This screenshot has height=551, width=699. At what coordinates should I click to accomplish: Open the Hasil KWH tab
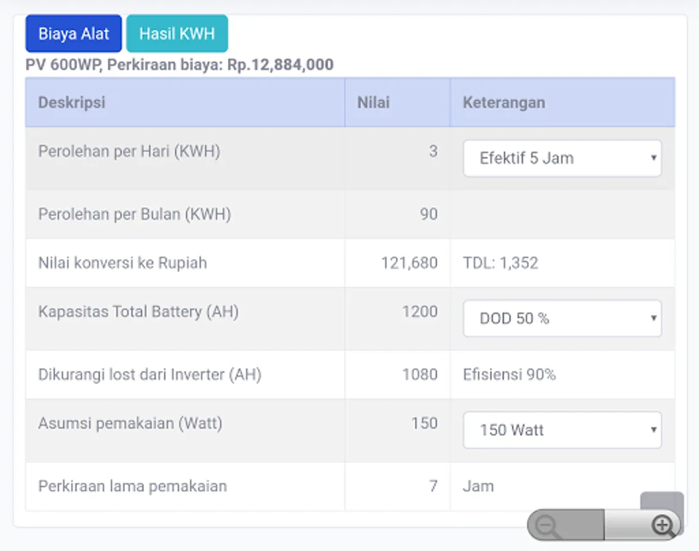(x=177, y=34)
